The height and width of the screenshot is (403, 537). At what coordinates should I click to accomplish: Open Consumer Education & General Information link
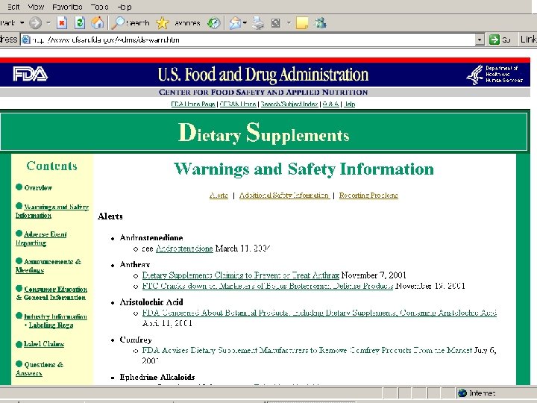coord(51,293)
